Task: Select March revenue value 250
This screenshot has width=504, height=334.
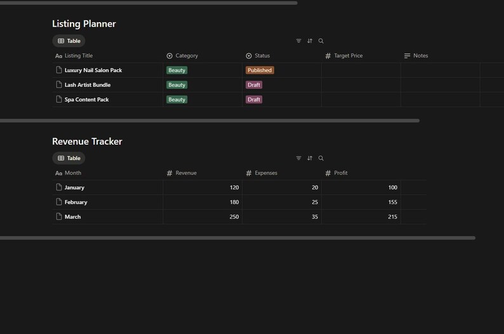Action: 234,217
